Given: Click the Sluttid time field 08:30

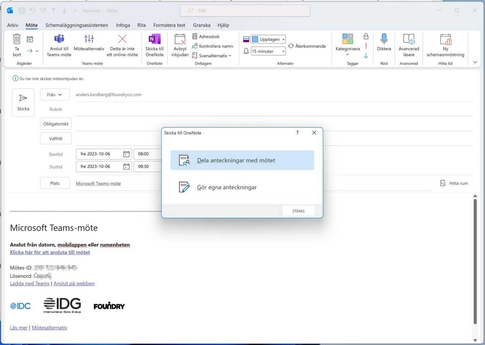Looking at the screenshot, I should (147, 166).
